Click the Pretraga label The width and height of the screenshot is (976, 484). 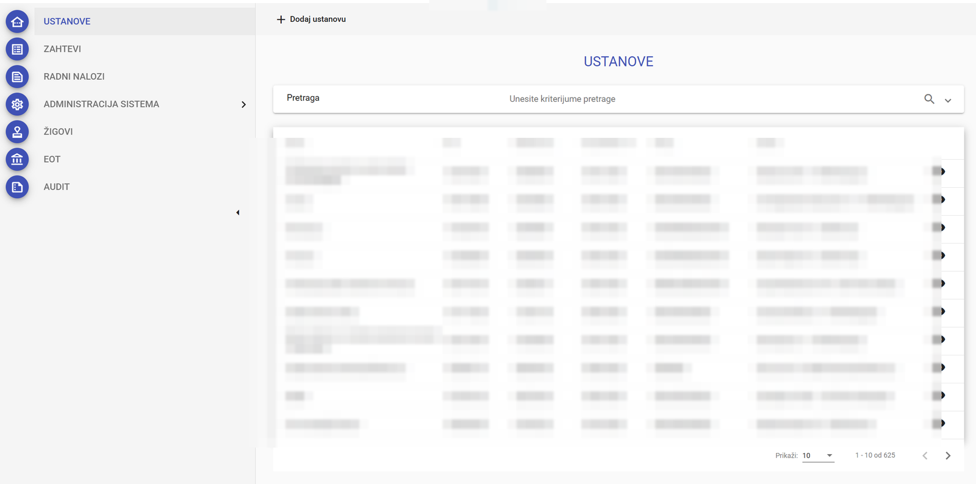[303, 98]
